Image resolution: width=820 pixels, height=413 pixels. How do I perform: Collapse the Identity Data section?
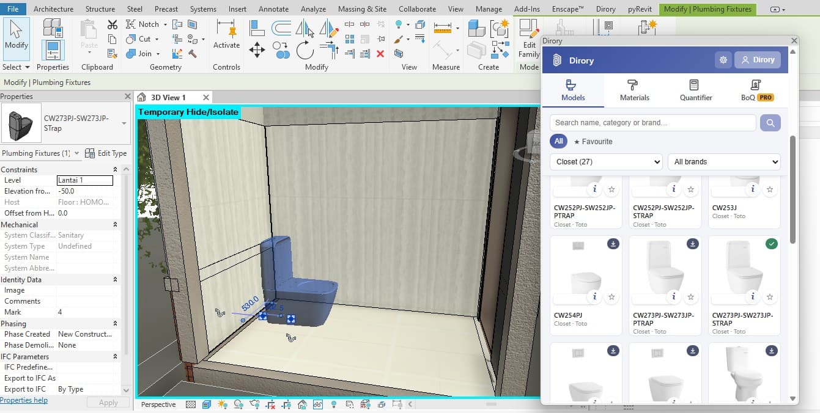[x=115, y=280]
